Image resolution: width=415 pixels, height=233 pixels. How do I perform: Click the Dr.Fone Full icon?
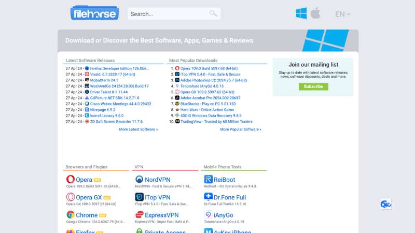[x=209, y=197]
